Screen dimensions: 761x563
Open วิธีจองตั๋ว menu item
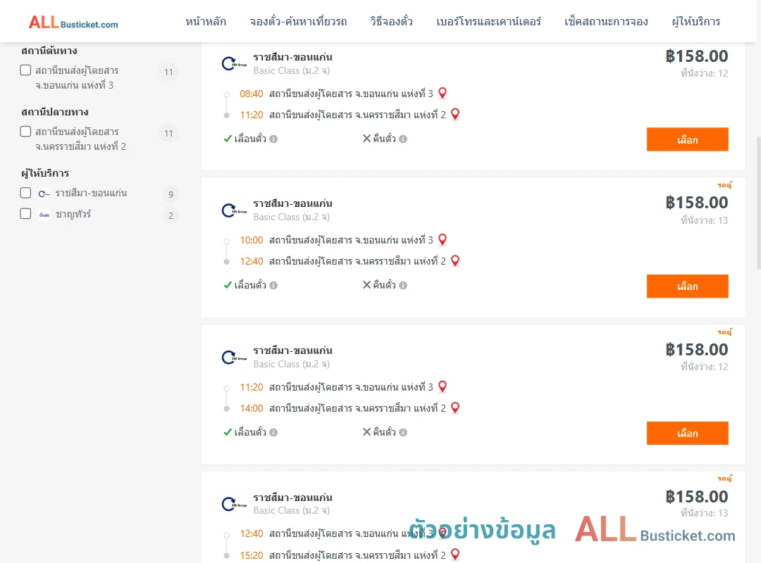pos(392,22)
